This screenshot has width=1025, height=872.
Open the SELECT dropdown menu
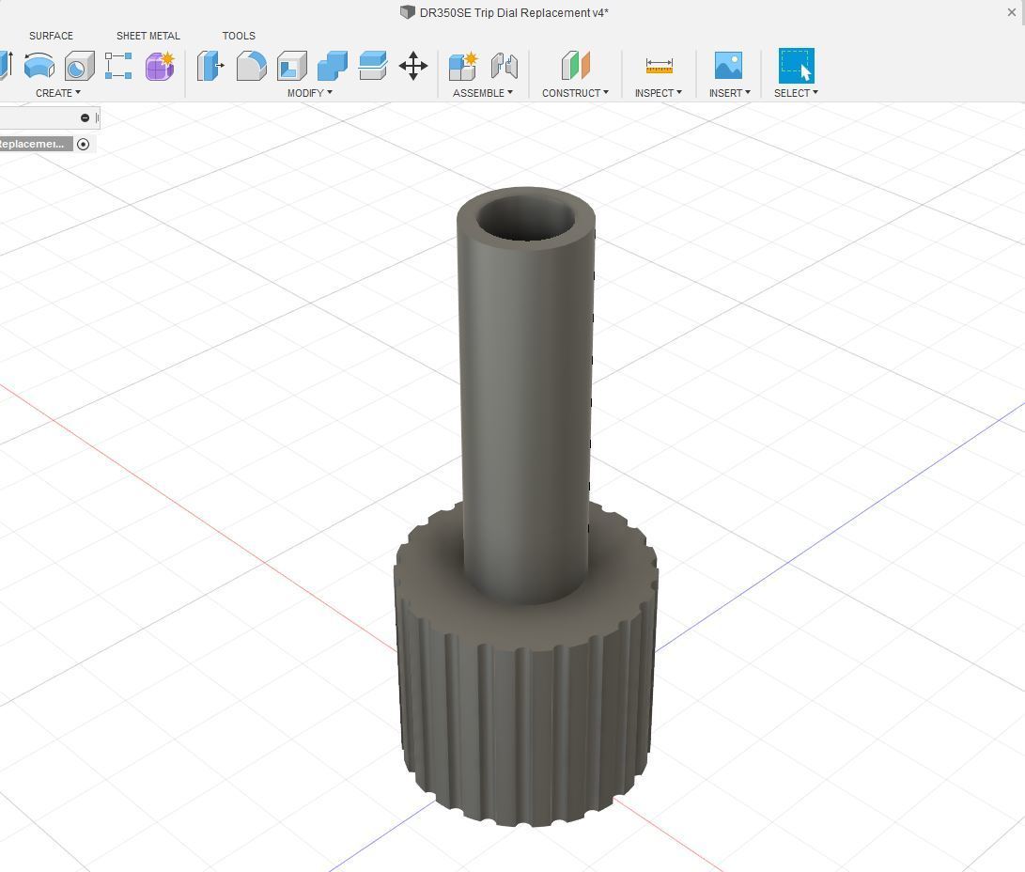point(796,93)
